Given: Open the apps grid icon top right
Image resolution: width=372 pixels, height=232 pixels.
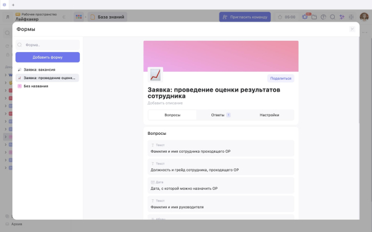Looking at the screenshot, I should pyautogui.click(x=351, y=17).
